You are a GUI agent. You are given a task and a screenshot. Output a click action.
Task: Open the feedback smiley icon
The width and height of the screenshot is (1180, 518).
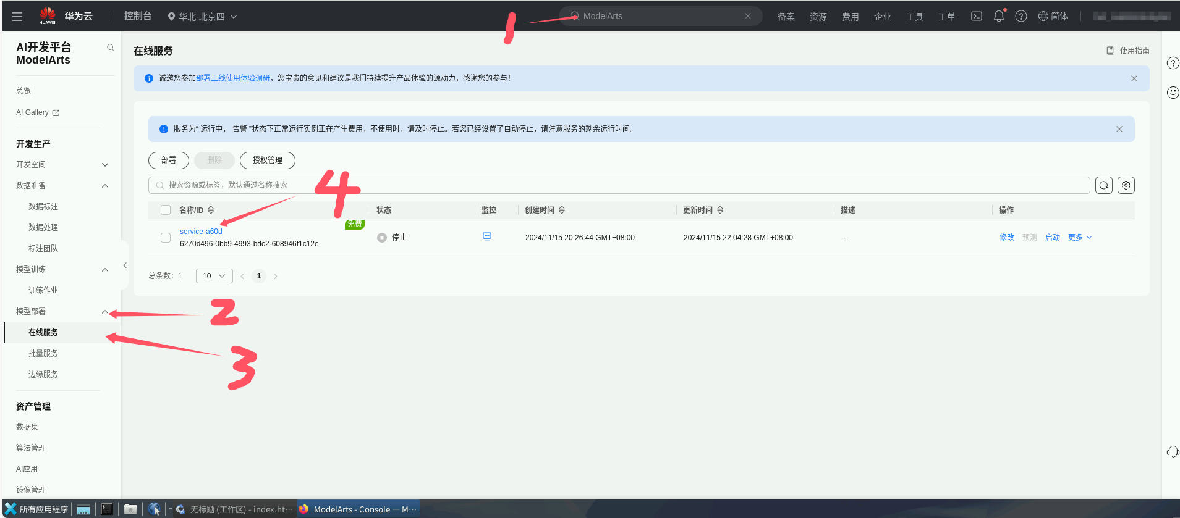(x=1173, y=93)
